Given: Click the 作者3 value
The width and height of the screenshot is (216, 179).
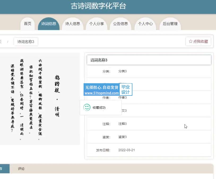Looking at the screenshot, I should (x=123, y=98).
